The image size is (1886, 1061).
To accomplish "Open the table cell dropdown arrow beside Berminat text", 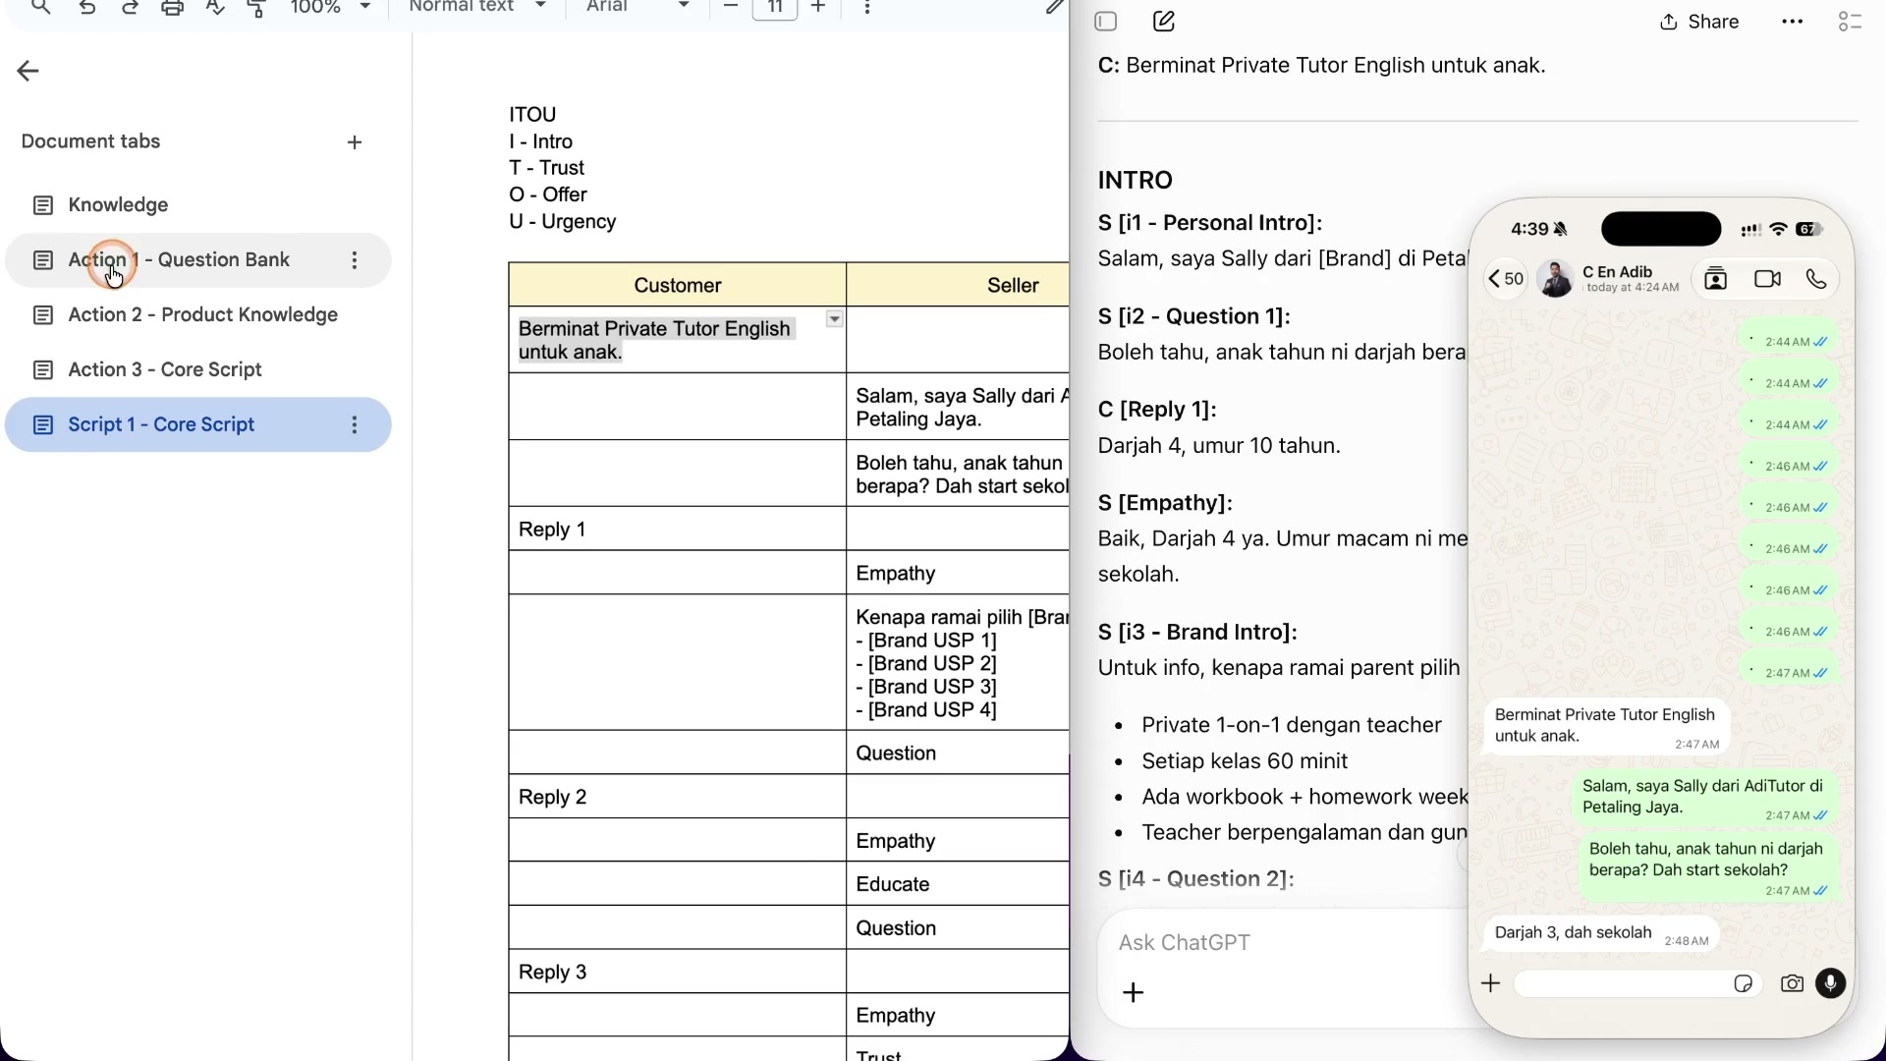I will coord(834,319).
